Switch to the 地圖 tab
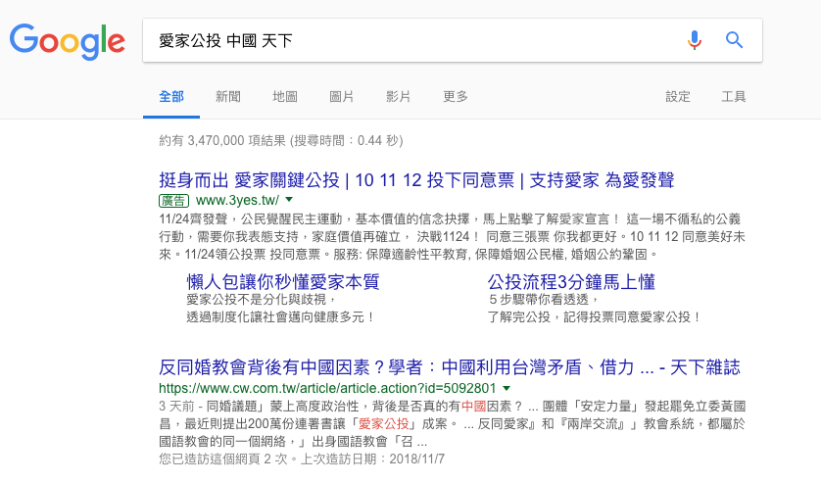 coord(285,96)
